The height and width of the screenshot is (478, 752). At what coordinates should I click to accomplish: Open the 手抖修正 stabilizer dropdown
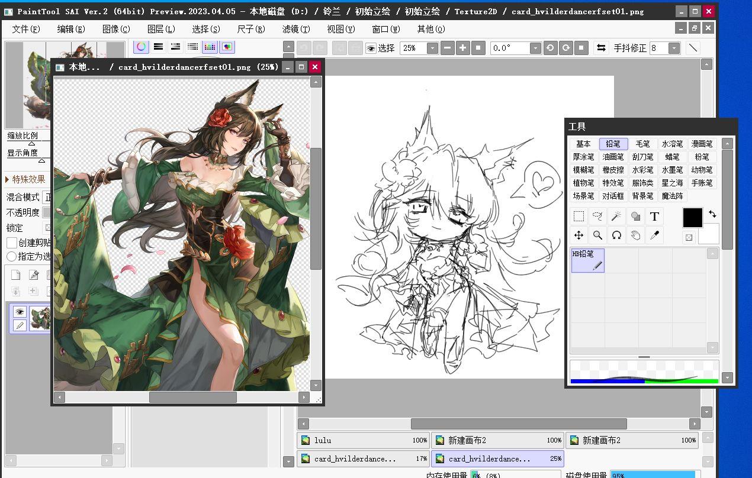click(x=674, y=48)
